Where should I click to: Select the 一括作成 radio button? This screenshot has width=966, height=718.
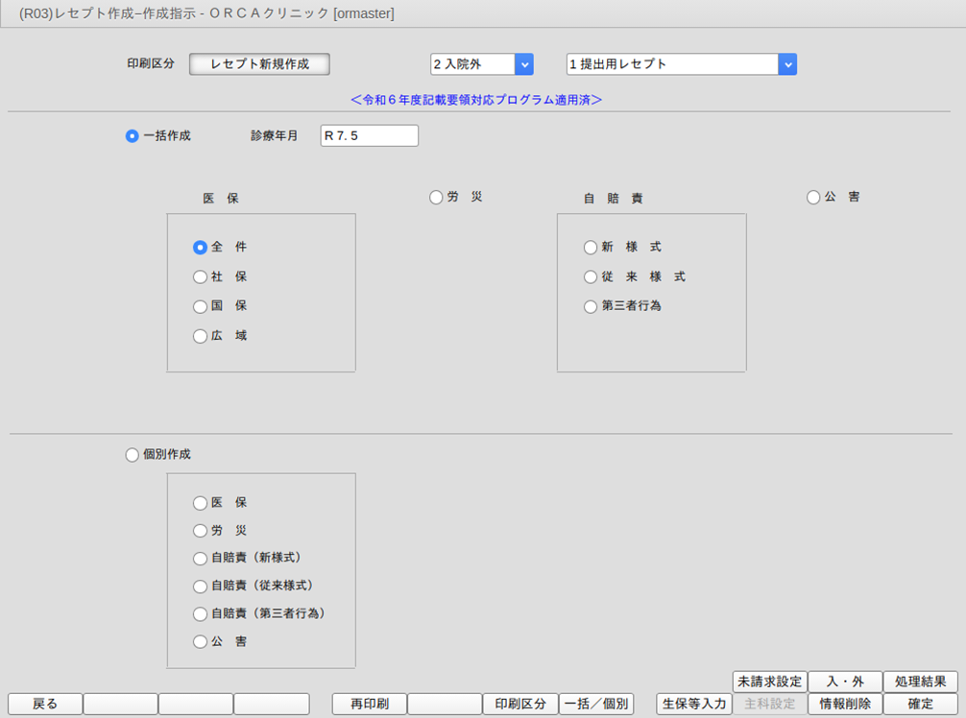133,136
